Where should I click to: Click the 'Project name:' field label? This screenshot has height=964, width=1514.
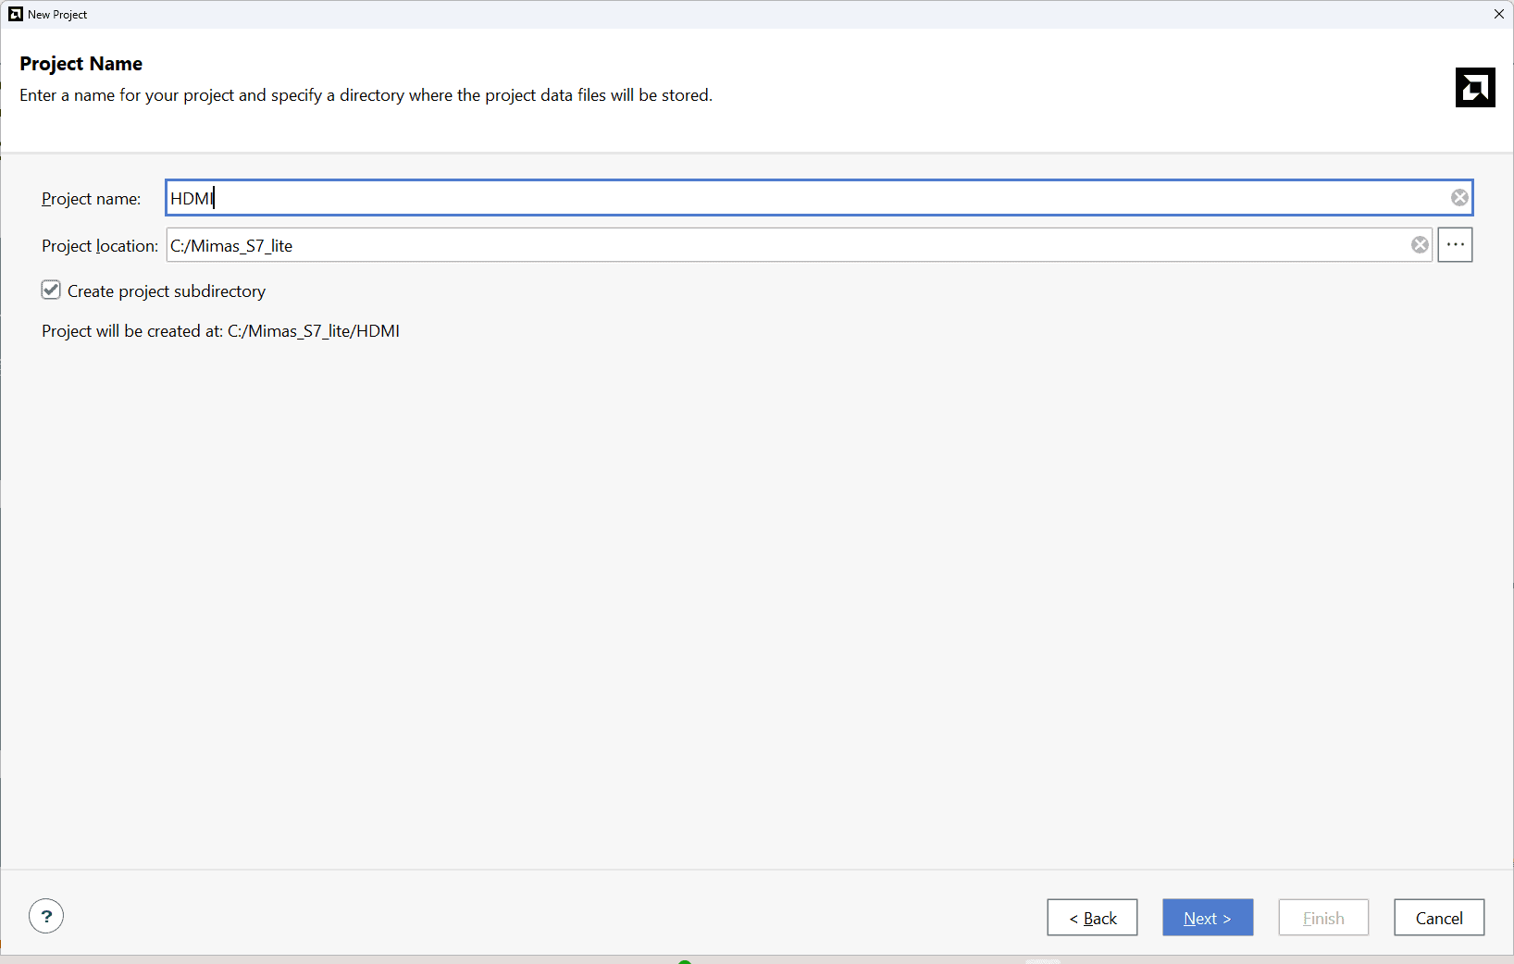pos(91,199)
